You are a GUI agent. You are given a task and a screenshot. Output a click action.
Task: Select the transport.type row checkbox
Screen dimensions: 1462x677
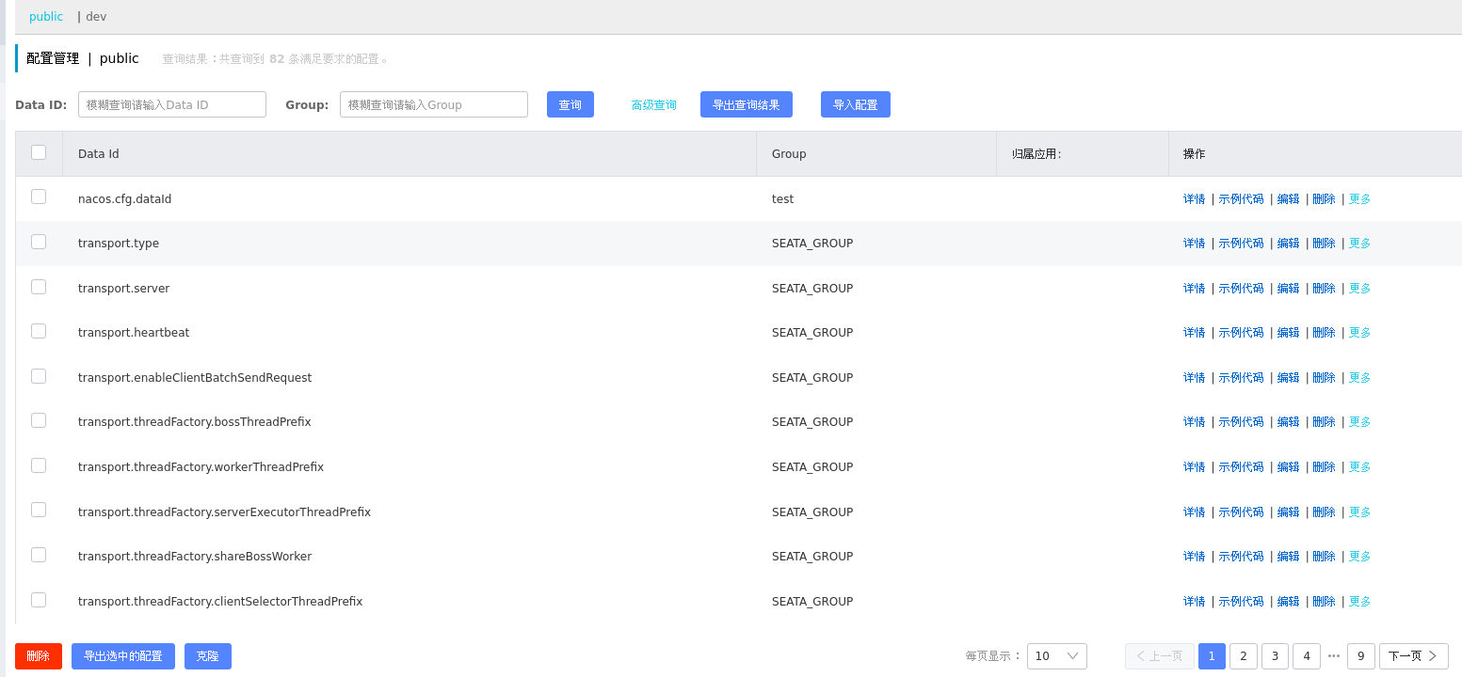[39, 241]
